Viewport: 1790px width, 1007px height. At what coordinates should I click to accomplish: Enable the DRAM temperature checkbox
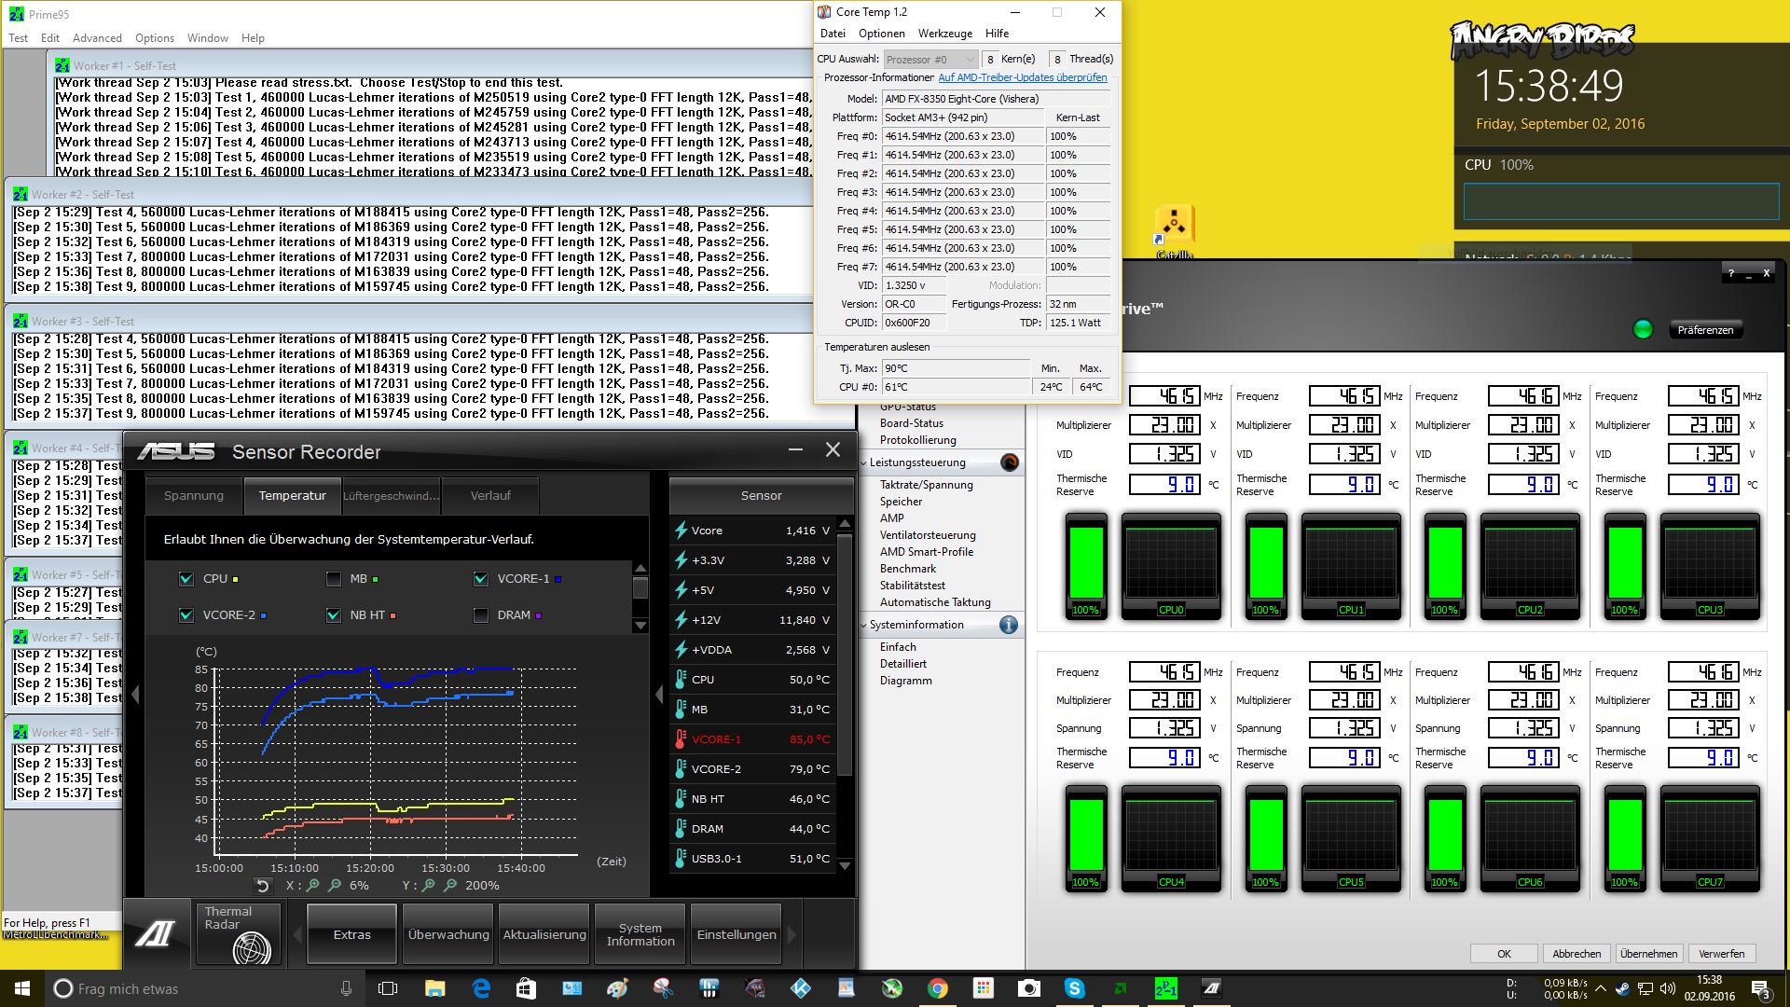481,615
